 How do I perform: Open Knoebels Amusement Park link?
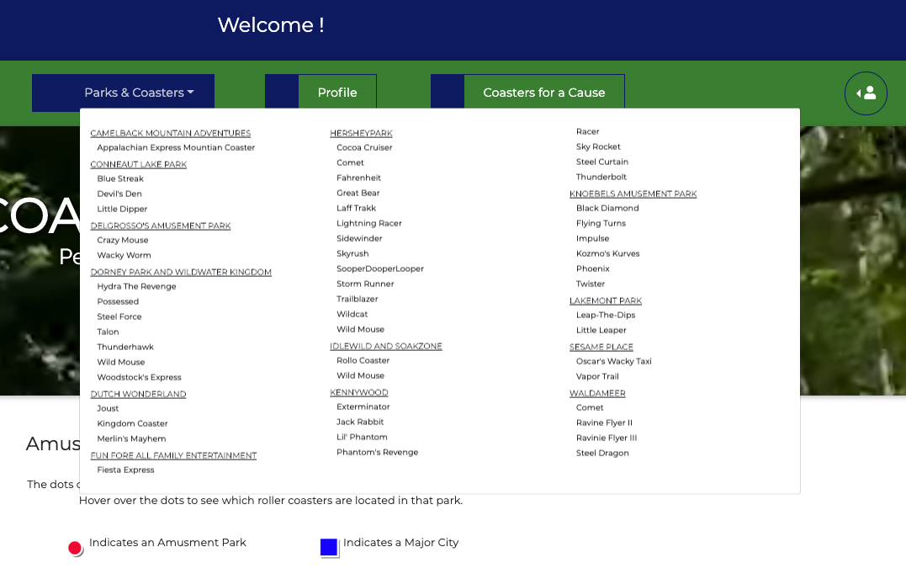(633, 194)
